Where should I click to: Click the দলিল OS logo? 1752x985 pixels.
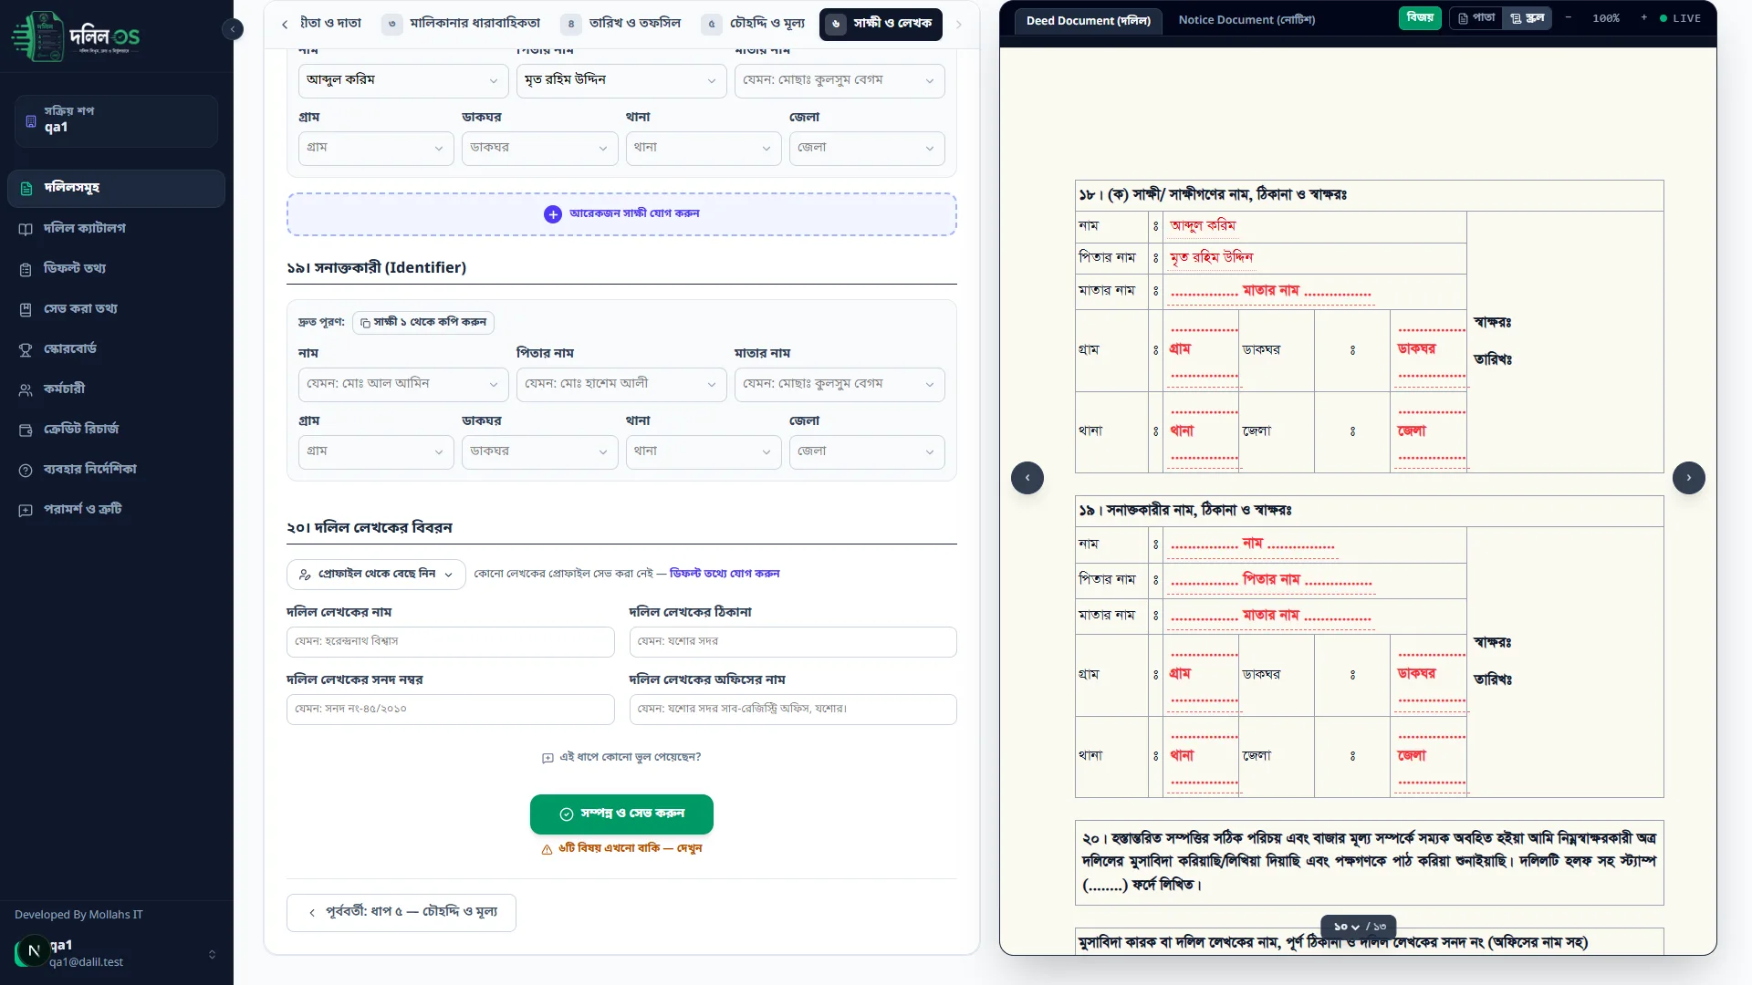77,36
